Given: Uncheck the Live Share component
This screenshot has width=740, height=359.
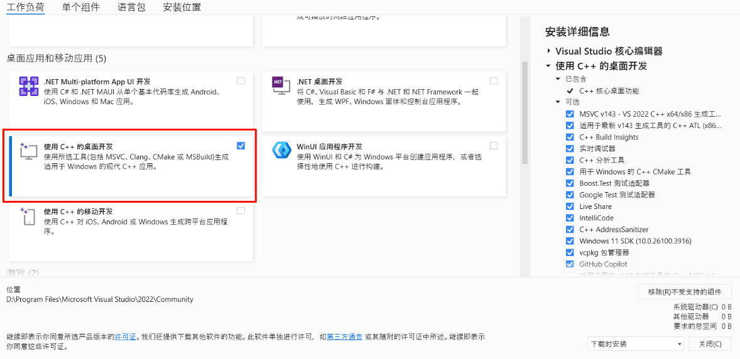Looking at the screenshot, I should coord(570,206).
